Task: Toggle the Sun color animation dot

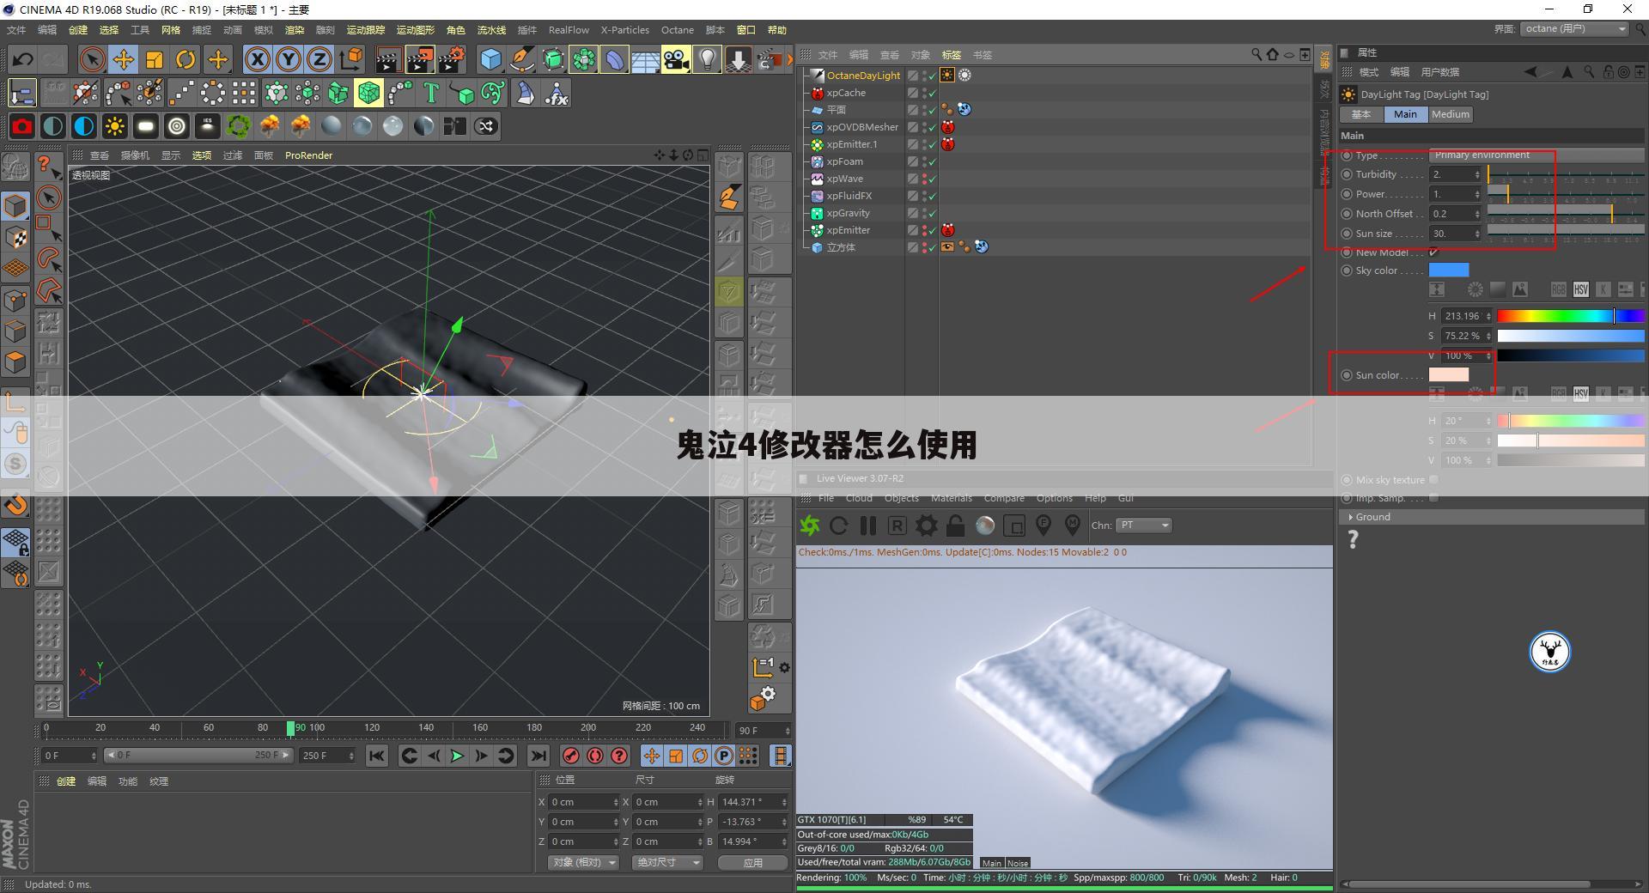Action: [1347, 375]
